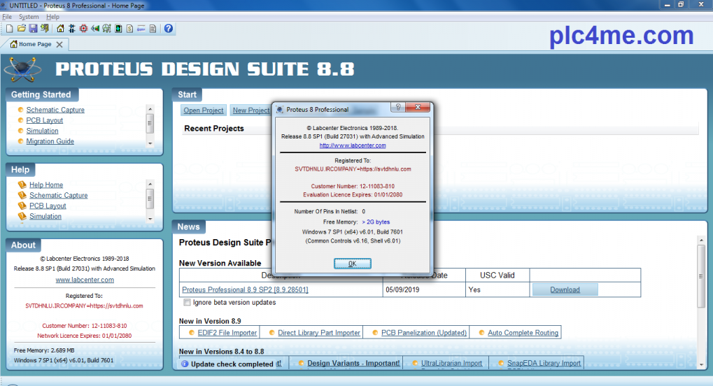Enable Ignore beta version updates checkbox
The height and width of the screenshot is (386, 713).
pos(187,303)
